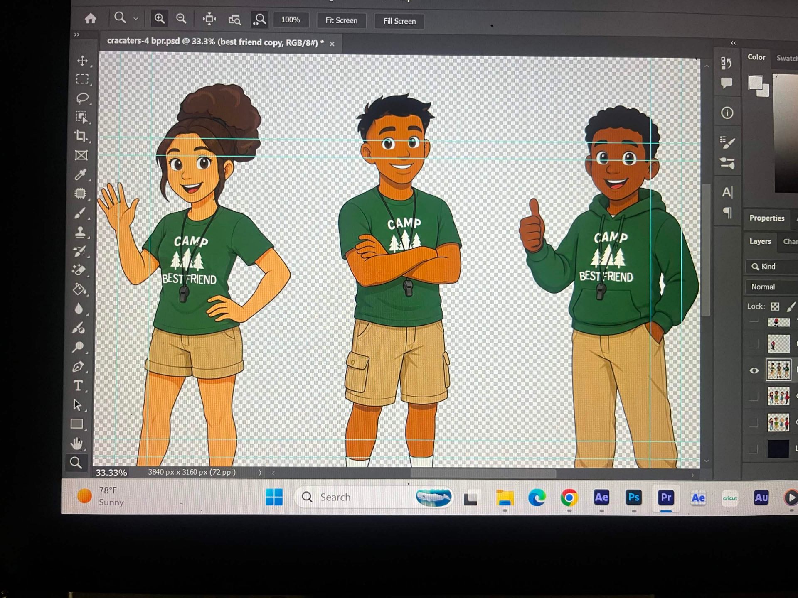
Task: Open the Zoom tool preset dropdown
Action: click(136, 19)
